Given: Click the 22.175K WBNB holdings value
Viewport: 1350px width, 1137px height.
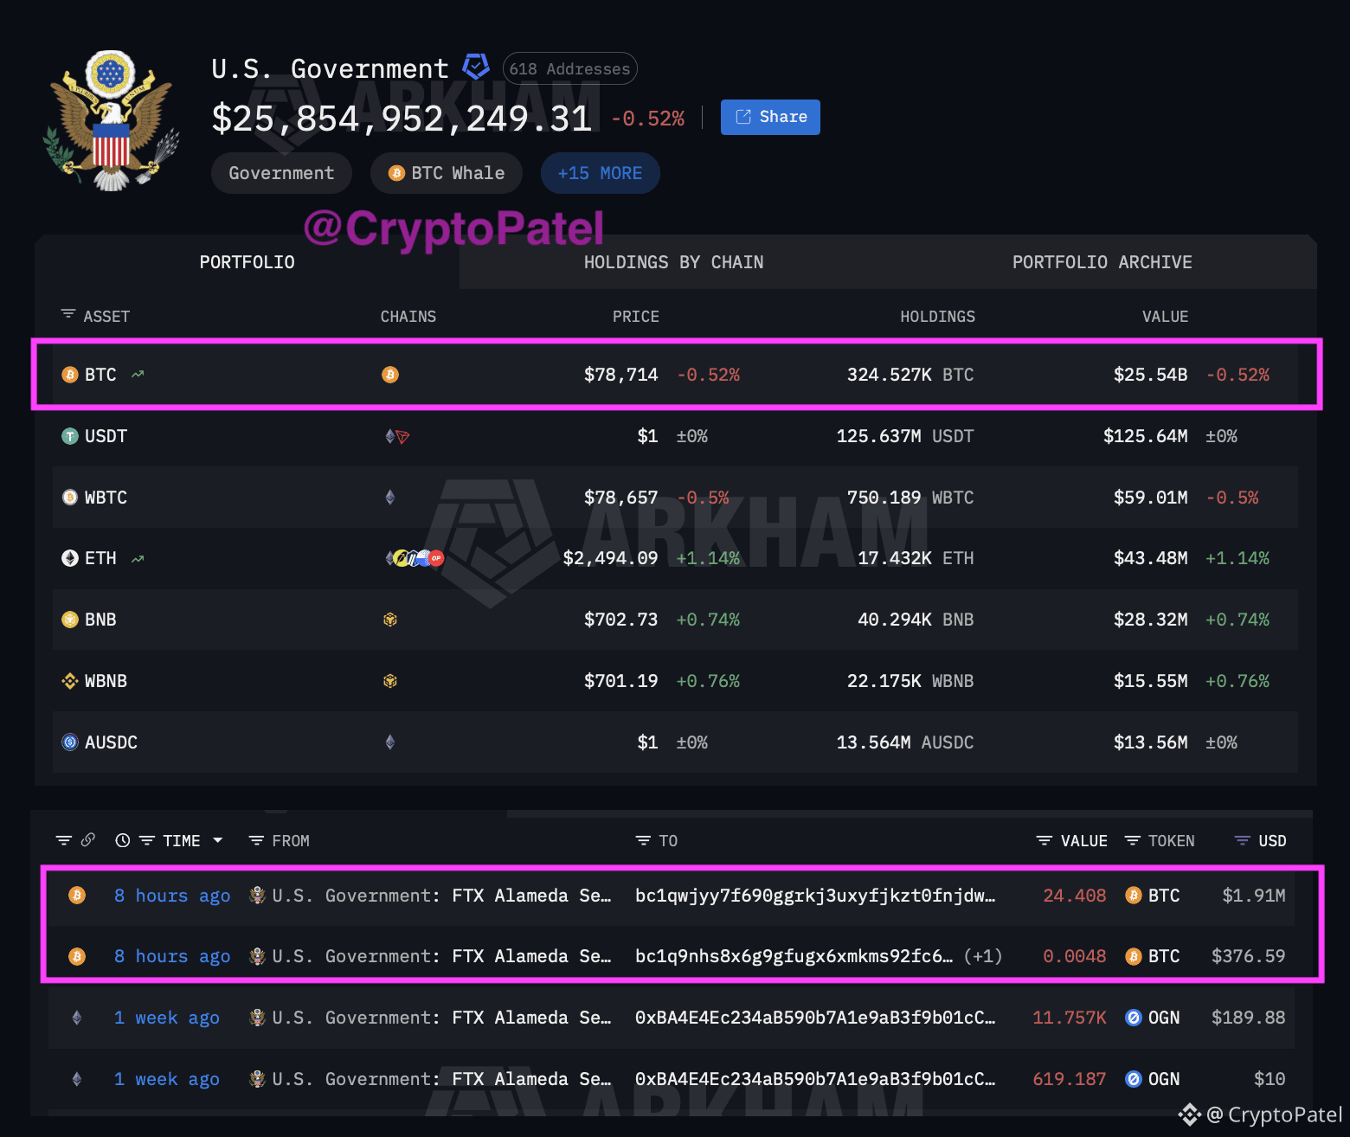Looking at the screenshot, I should click(x=910, y=681).
